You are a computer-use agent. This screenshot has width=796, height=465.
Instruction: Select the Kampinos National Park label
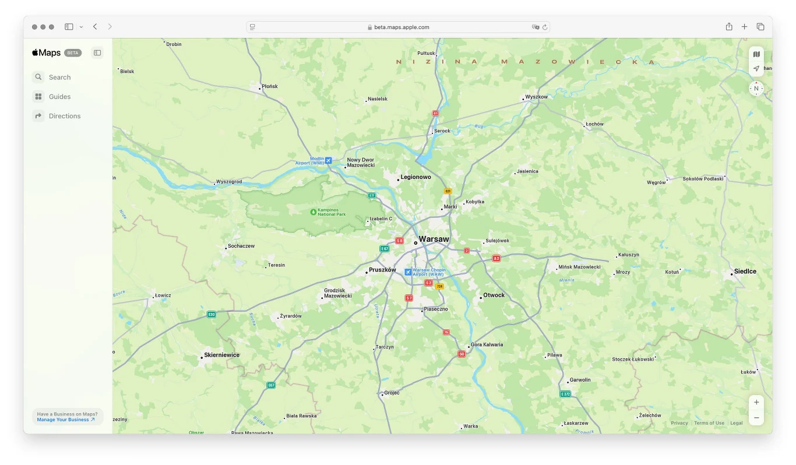point(330,211)
